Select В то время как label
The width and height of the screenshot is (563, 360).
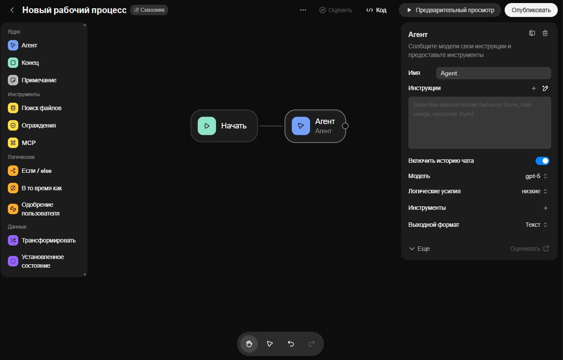(x=42, y=188)
